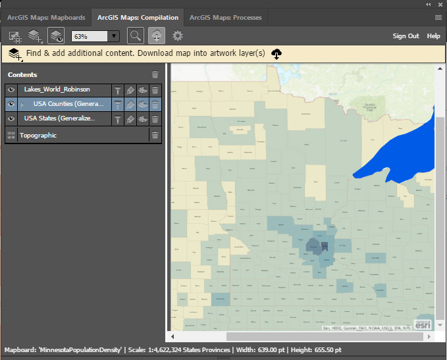Click the Sign Out link

pos(406,36)
